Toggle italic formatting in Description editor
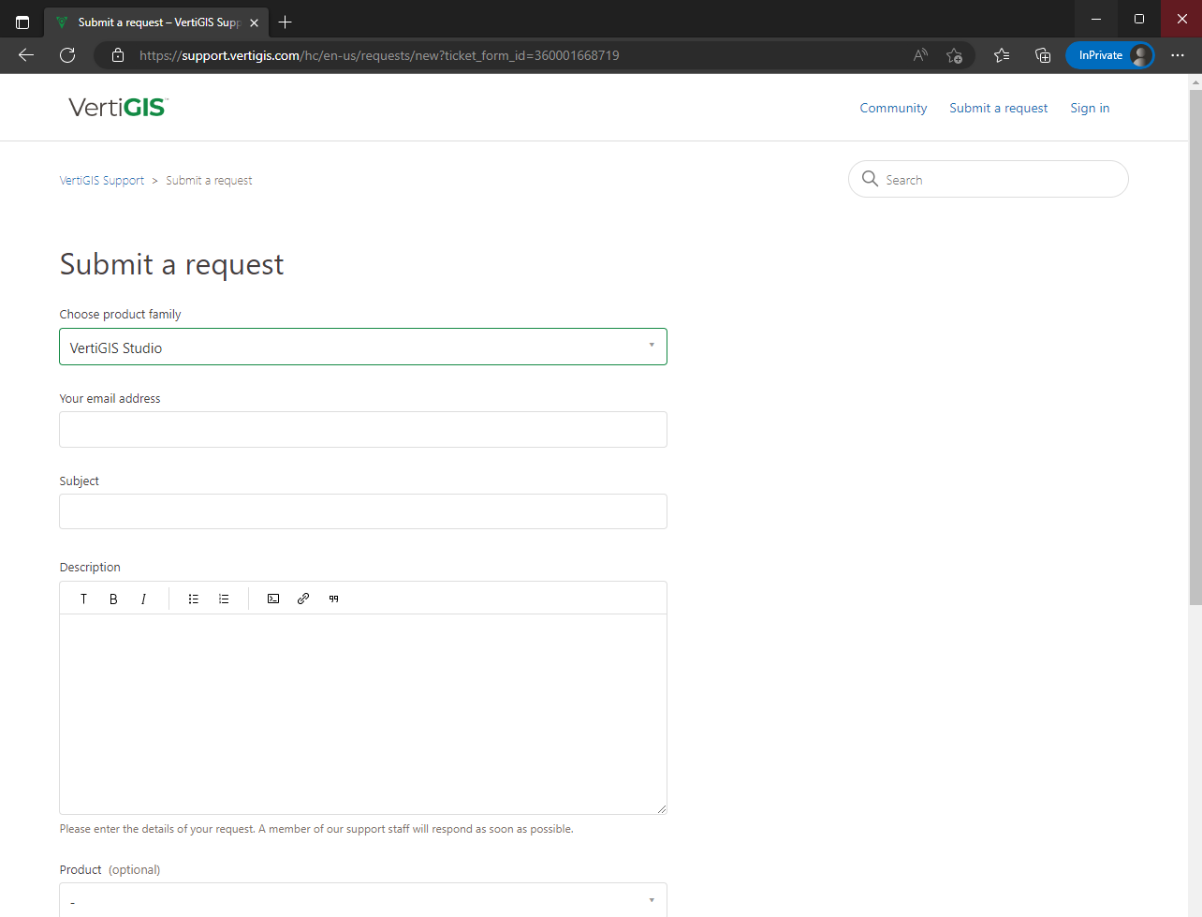This screenshot has height=917, width=1202. coord(143,599)
